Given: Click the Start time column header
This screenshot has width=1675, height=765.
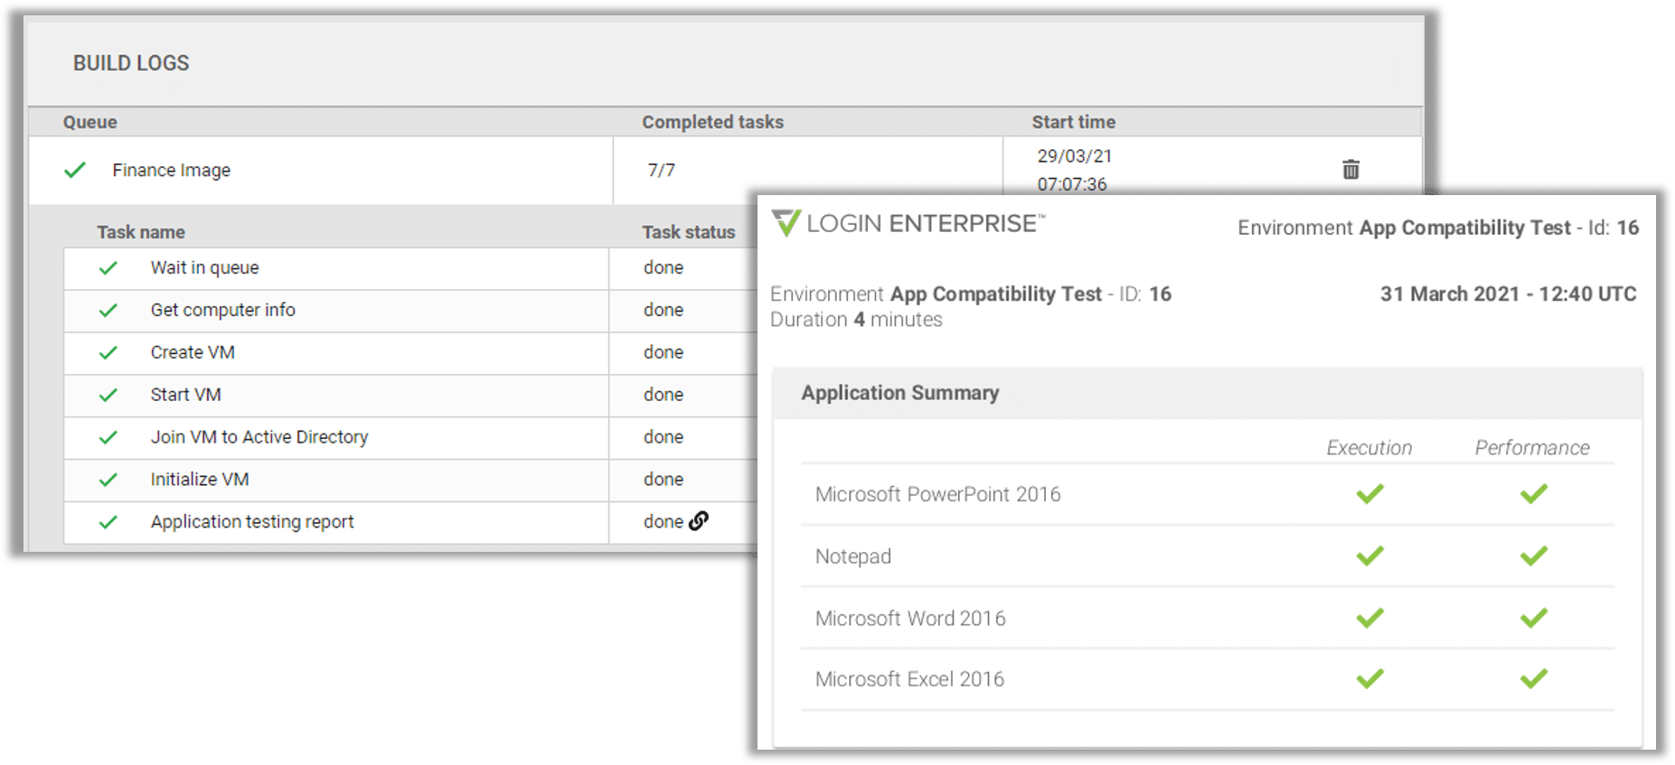Looking at the screenshot, I should (x=1073, y=122).
